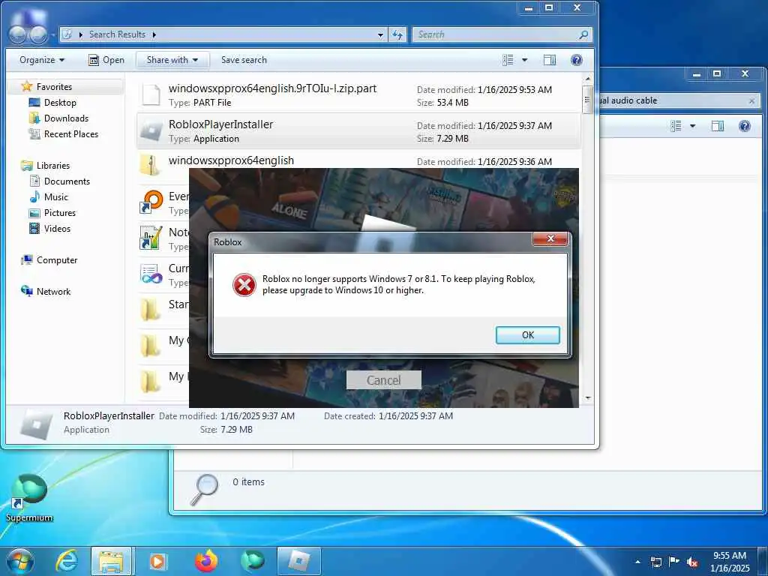Close the Roblox error dialog
Screen dimensions: 768x576
(550, 238)
